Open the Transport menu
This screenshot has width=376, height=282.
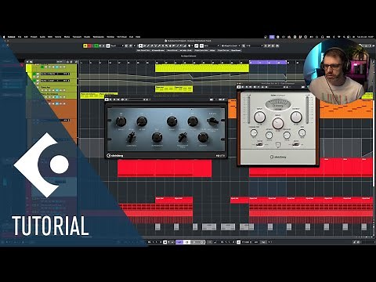click(77, 37)
